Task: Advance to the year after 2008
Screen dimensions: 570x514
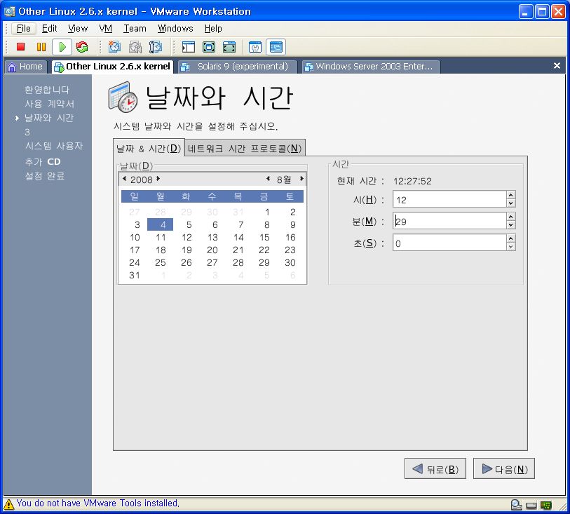Action: [158, 180]
